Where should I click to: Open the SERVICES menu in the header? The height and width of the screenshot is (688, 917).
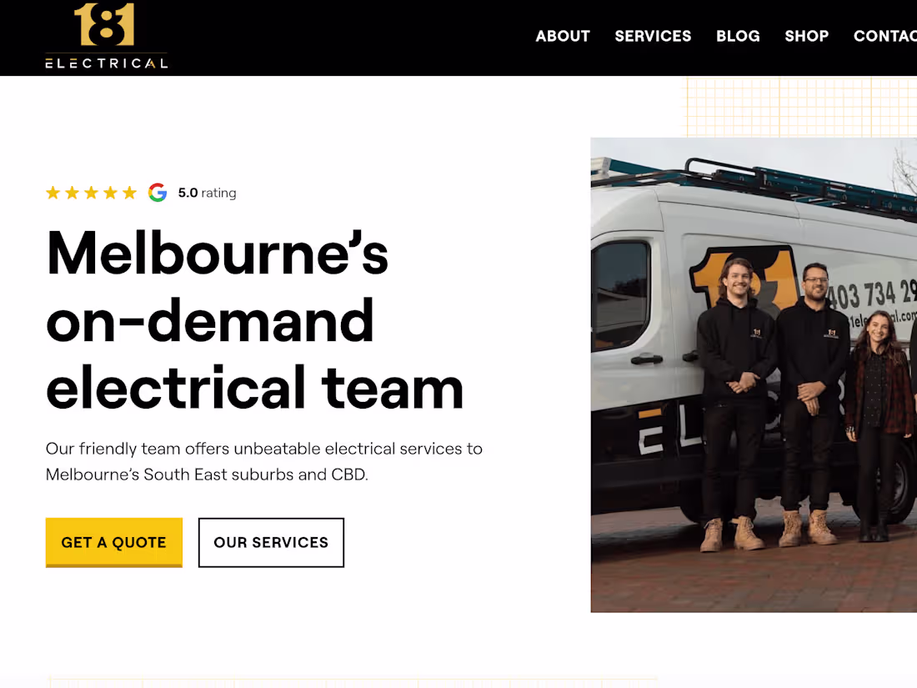653,36
